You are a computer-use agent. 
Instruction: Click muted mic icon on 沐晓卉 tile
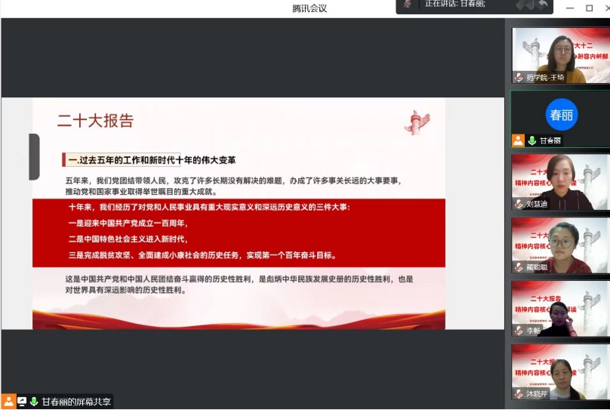(x=519, y=393)
